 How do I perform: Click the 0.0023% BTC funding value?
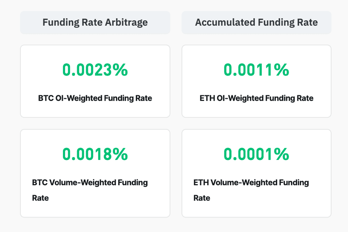pos(95,70)
